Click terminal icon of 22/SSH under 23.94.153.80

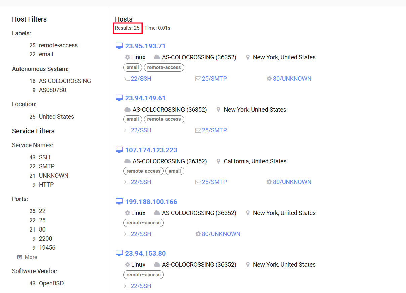[x=127, y=286]
